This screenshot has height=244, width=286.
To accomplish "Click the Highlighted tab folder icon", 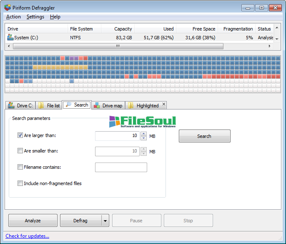I will click(x=130, y=105).
